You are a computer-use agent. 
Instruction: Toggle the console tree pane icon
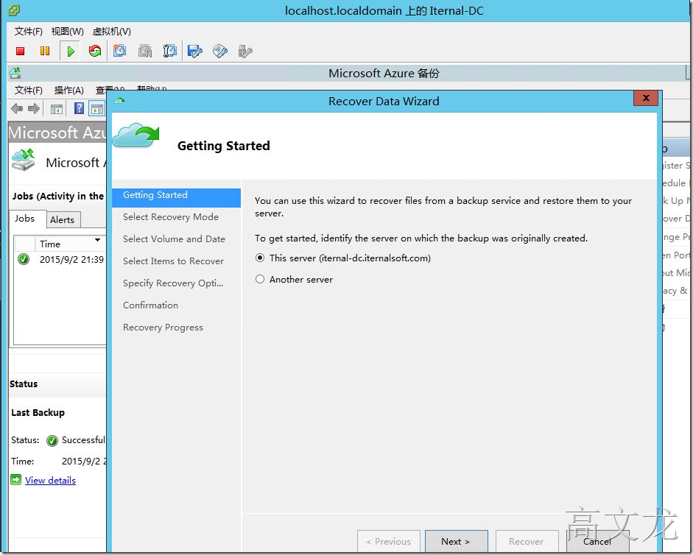(x=57, y=109)
